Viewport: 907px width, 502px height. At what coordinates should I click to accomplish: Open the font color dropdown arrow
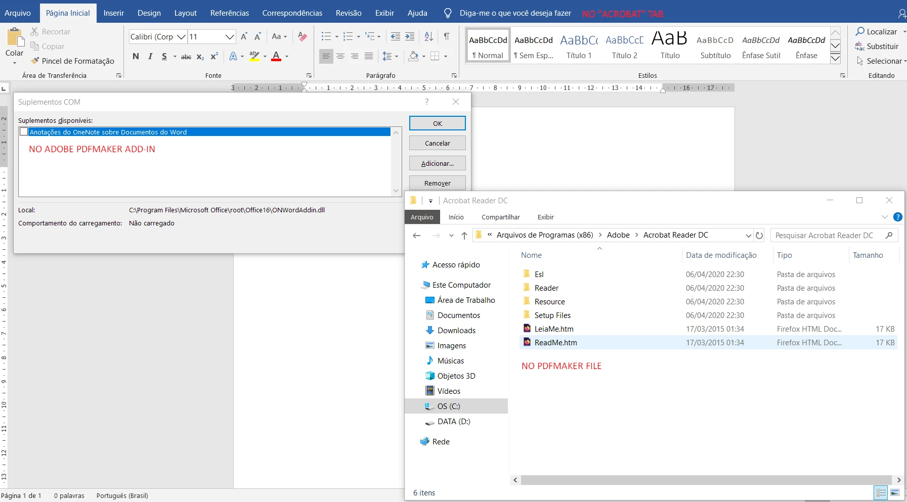click(x=287, y=57)
